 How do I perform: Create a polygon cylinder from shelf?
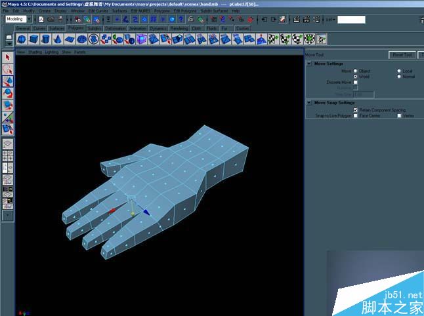[x=45, y=39]
